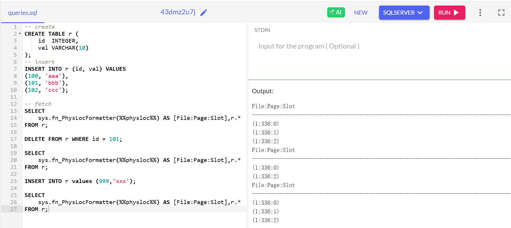Click the pencil icon to rename project
This screenshot has height=228, width=511.
click(x=204, y=12)
